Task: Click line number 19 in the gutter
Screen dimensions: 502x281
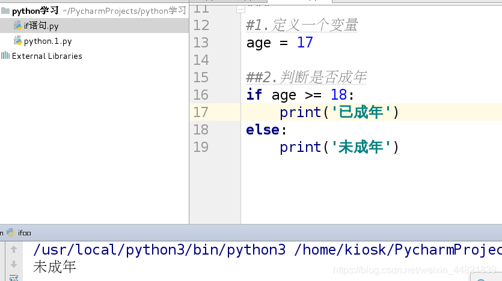Action: pyautogui.click(x=201, y=147)
